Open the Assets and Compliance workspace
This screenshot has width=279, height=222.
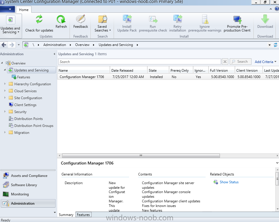point(28,176)
